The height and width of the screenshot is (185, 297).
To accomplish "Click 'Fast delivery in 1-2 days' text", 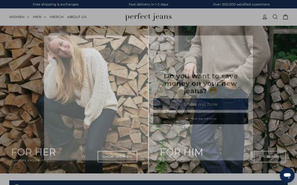I will [148, 4].
